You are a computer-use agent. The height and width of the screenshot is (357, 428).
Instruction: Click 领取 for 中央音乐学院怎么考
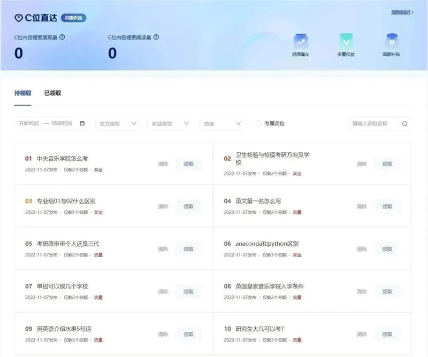(x=188, y=164)
